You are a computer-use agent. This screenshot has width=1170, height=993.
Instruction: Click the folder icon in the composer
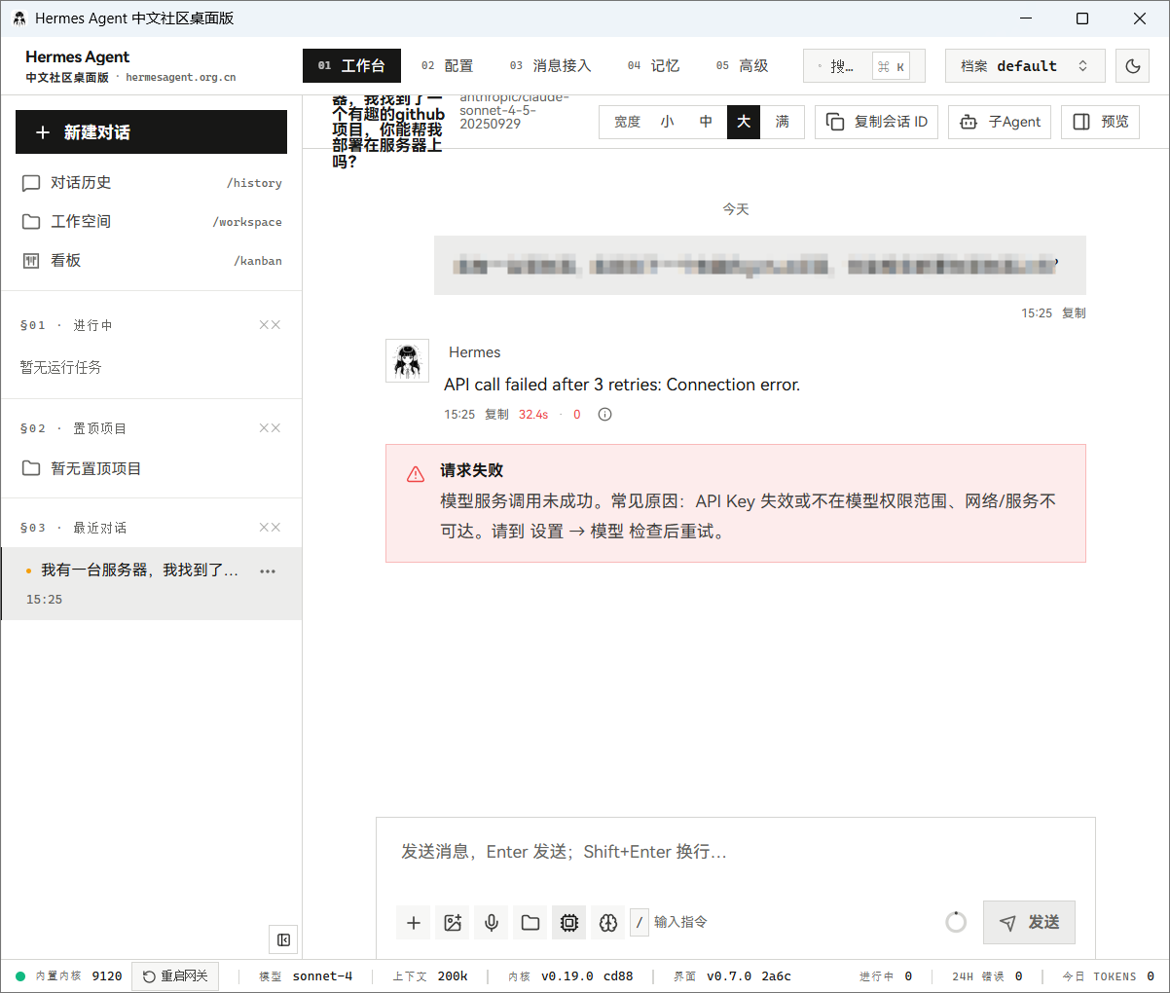pos(530,922)
